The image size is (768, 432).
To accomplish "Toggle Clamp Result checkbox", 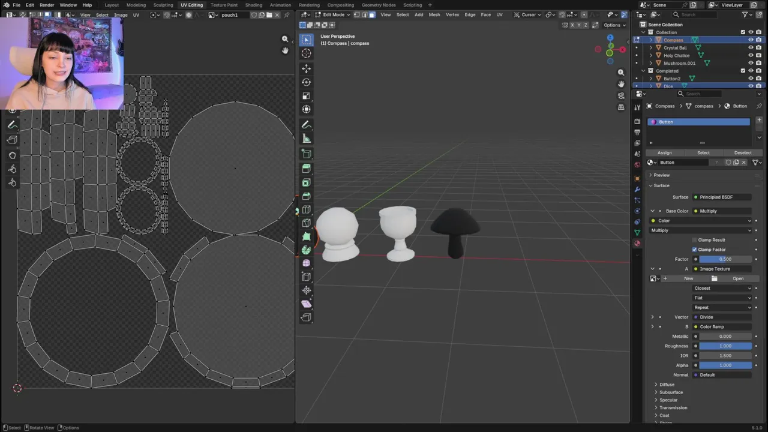I will (694, 240).
